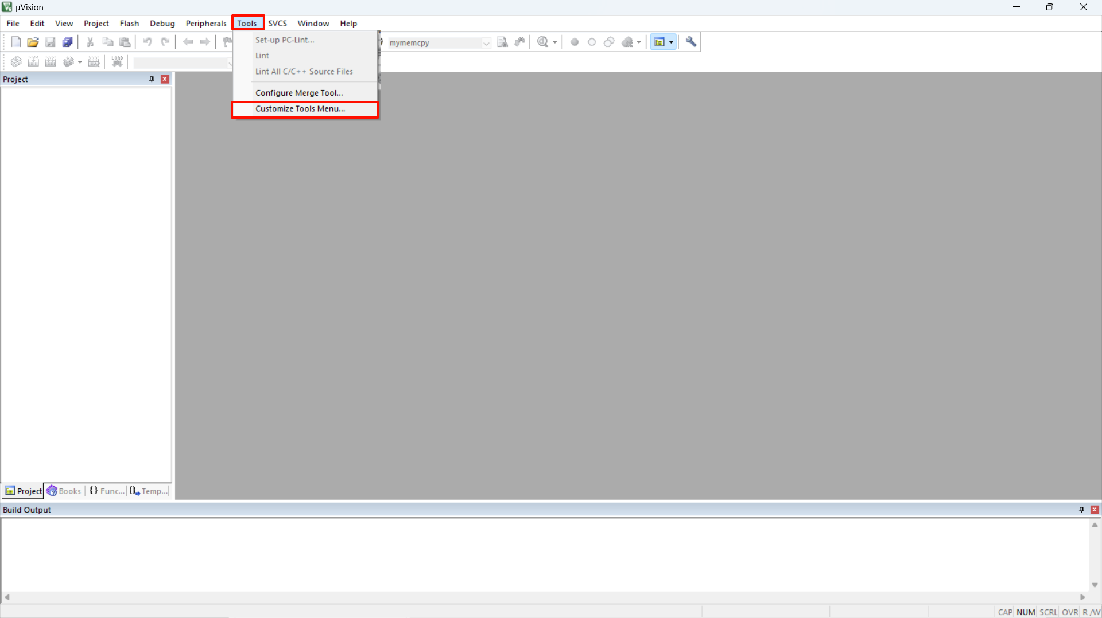This screenshot has width=1102, height=618.
Task: Click the New file icon
Action: point(16,42)
